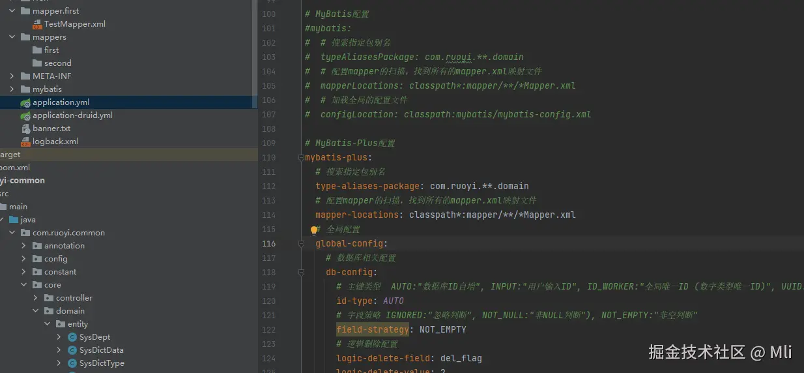Viewport: 804px width, 373px height.
Task: Click the 'NOT_EMPTY' value on line 122
Action: [x=443, y=329]
